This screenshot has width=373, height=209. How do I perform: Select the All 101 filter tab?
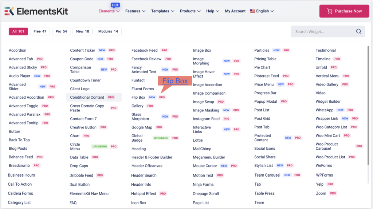click(x=18, y=31)
